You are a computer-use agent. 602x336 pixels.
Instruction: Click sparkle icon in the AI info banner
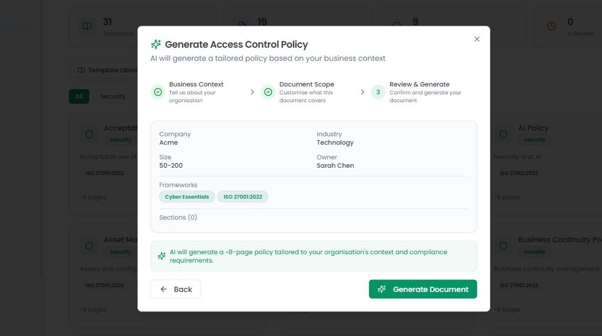tap(162, 256)
